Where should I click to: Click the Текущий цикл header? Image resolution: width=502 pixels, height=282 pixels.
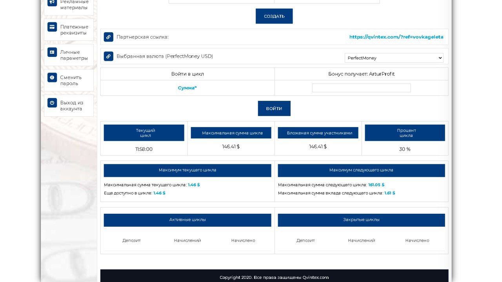click(x=144, y=133)
